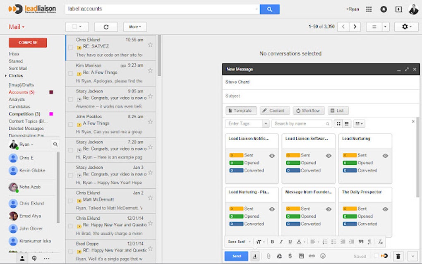Click the Compose button
The image size is (422, 264).
(x=27, y=42)
